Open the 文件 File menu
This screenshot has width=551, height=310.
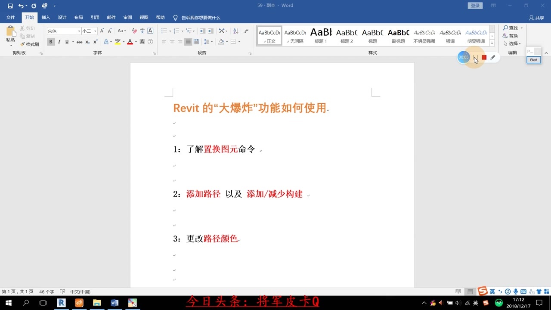pos(10,18)
